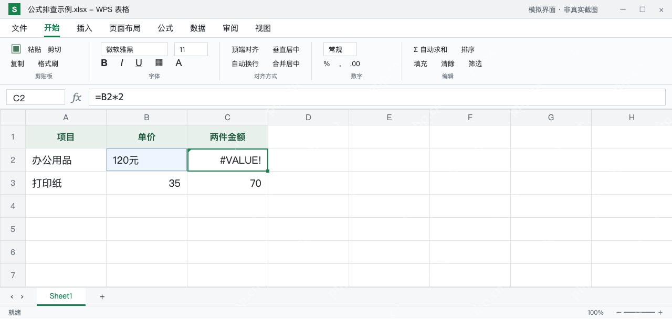Click the 100% zoom level text

click(595, 313)
